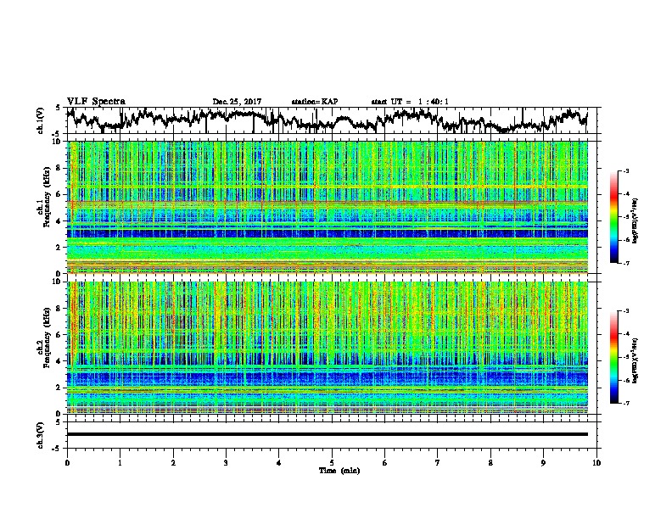This screenshot has width=672, height=519.
Task: Click time axis tick label "7"
Action: tap(438, 463)
